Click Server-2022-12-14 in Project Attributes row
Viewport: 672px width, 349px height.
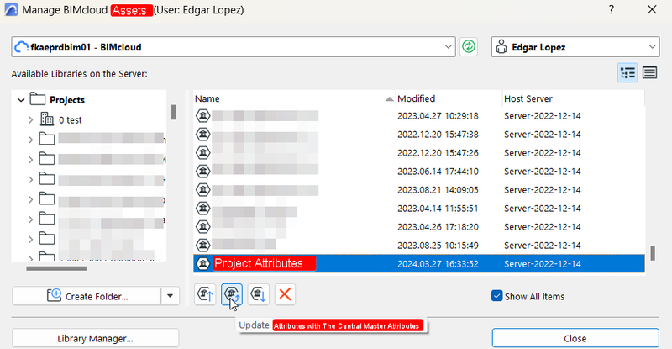point(543,264)
